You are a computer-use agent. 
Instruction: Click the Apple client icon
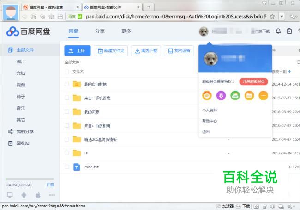pyautogui.click(x=38, y=195)
